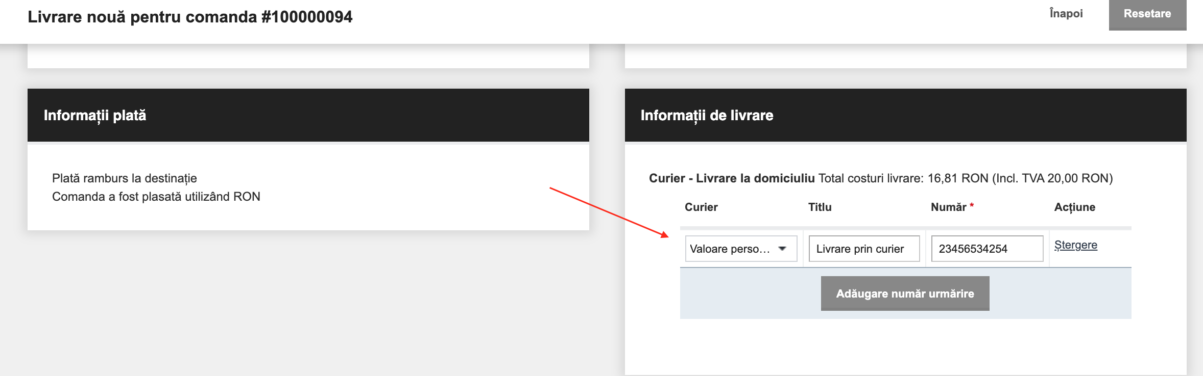Focus the tracking number field 23456534254

point(987,249)
